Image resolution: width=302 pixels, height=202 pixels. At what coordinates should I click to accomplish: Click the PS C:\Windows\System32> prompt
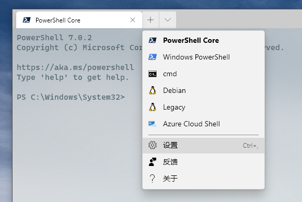click(x=71, y=97)
